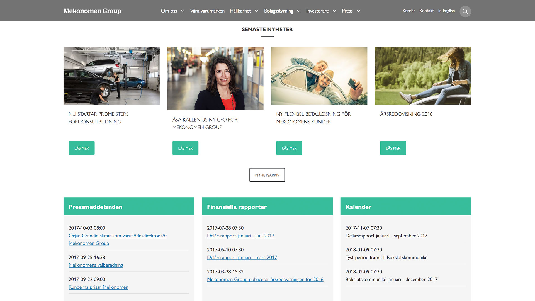Click Läs mer under Promeisters fordonsutbildning
The width and height of the screenshot is (535, 301).
tap(82, 148)
